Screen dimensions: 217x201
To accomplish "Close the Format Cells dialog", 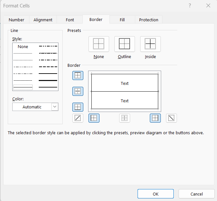I will point(208,5).
